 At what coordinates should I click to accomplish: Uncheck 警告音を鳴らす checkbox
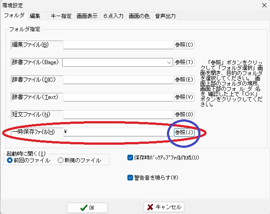[130, 177]
